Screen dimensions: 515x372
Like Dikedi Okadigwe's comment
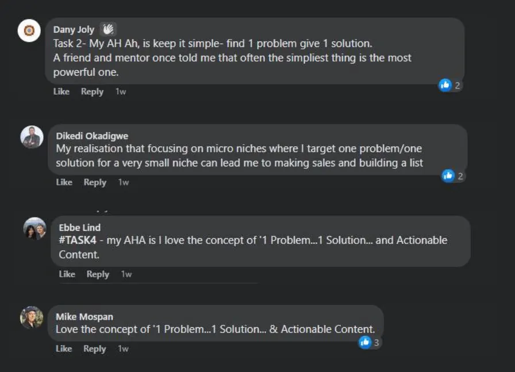click(x=64, y=182)
